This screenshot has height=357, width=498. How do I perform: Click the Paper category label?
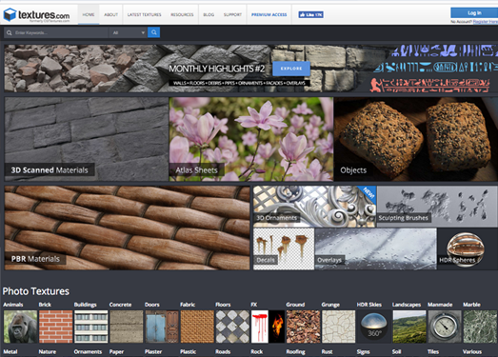pyautogui.click(x=116, y=351)
